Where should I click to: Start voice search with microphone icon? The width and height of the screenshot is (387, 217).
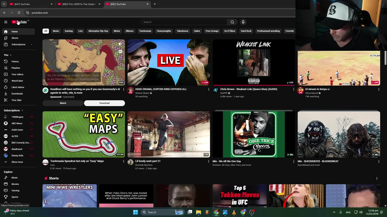(x=243, y=22)
